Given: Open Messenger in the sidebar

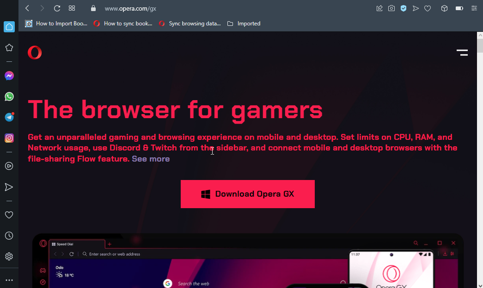Looking at the screenshot, I should [x=9, y=76].
